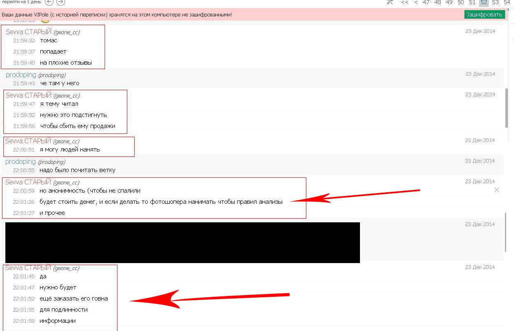Click the vertical scrollbar thumb on the right
The width and height of the screenshot is (514, 331).
click(x=506, y=108)
